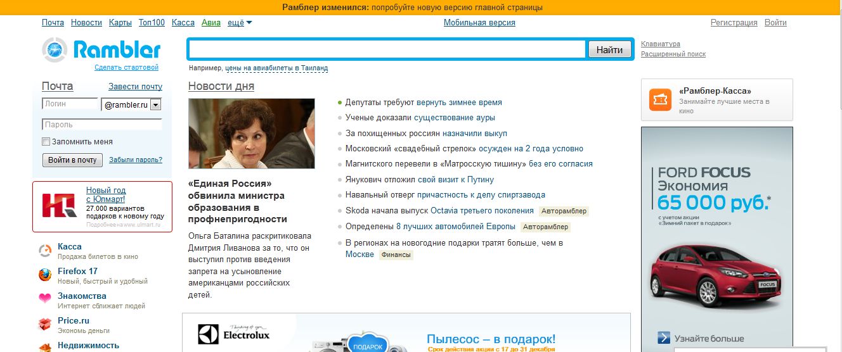Click the Firefox 17 browser icon
Viewport: 842px width, 352px height.
(45, 275)
